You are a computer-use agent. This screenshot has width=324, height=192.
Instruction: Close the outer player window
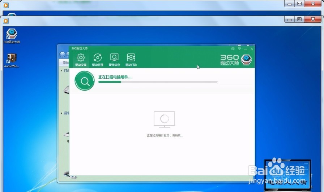tap(313, 4)
